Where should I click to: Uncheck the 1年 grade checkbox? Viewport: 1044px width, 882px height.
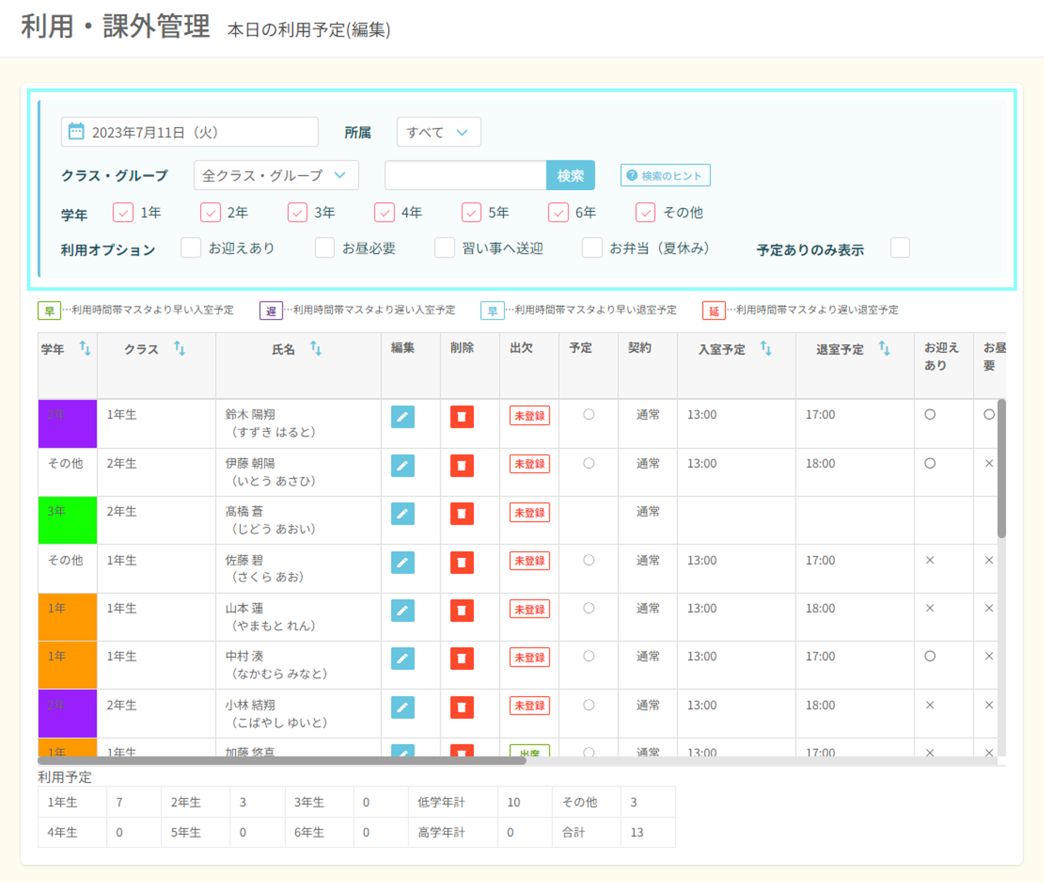[123, 212]
